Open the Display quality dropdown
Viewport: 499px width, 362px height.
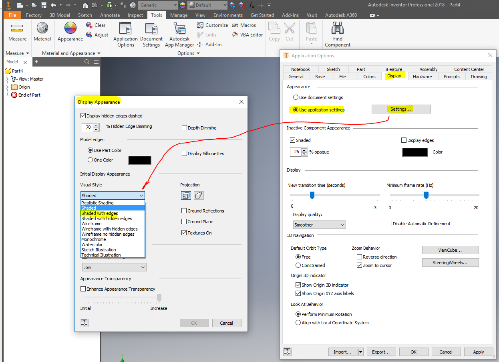(319, 224)
